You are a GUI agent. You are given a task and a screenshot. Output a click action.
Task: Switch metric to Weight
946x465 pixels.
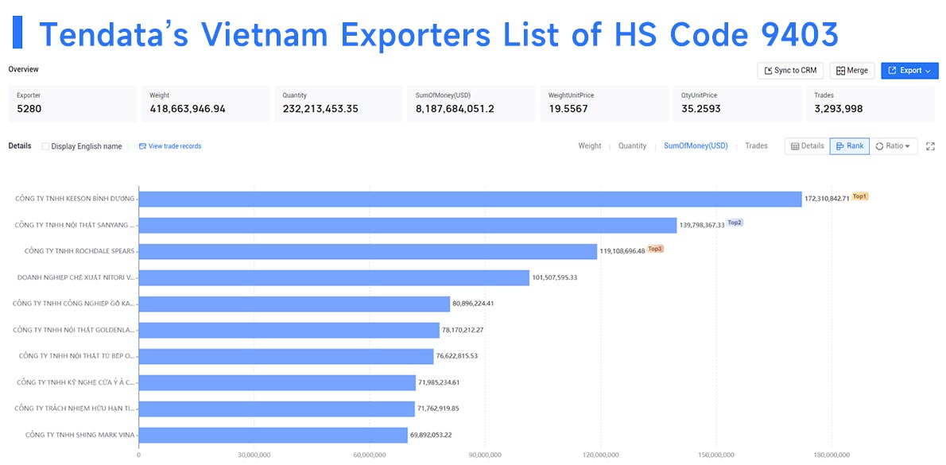[589, 146]
